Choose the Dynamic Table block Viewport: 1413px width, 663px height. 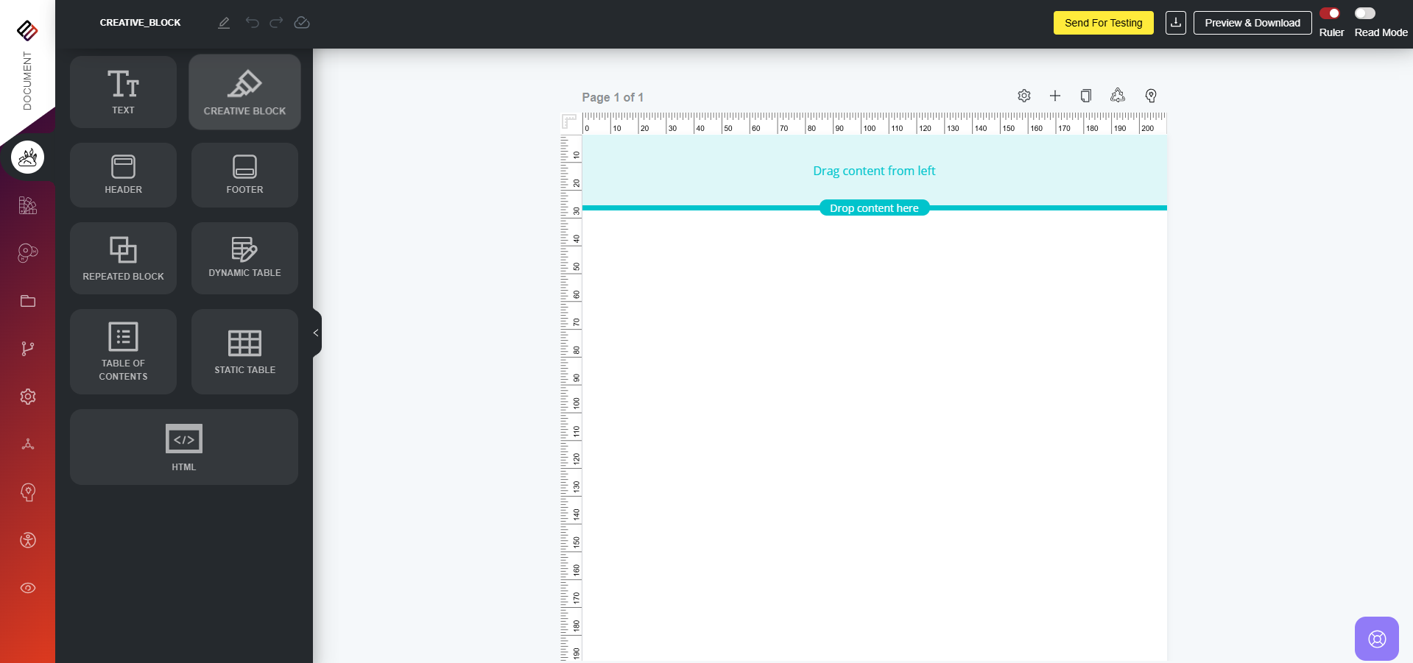coord(244,258)
